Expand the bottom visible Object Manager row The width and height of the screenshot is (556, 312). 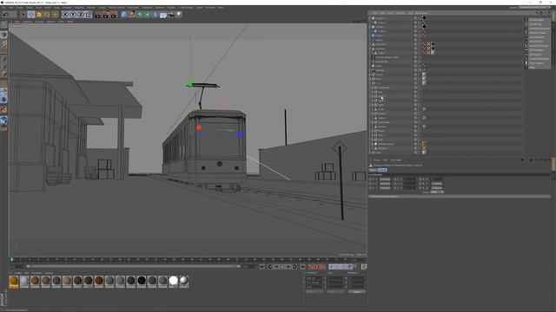pyautogui.click(x=370, y=153)
